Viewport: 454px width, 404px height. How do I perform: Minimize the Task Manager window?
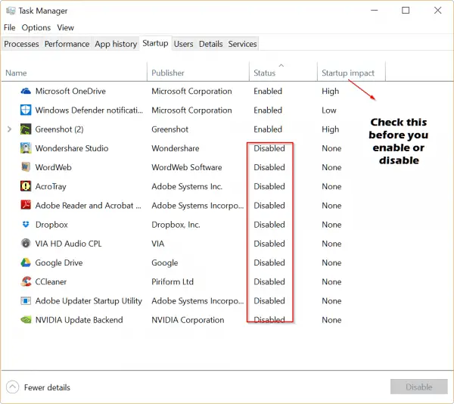point(375,11)
